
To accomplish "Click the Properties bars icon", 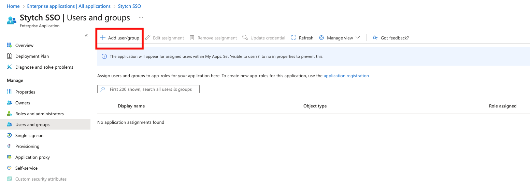I will coord(10,92).
